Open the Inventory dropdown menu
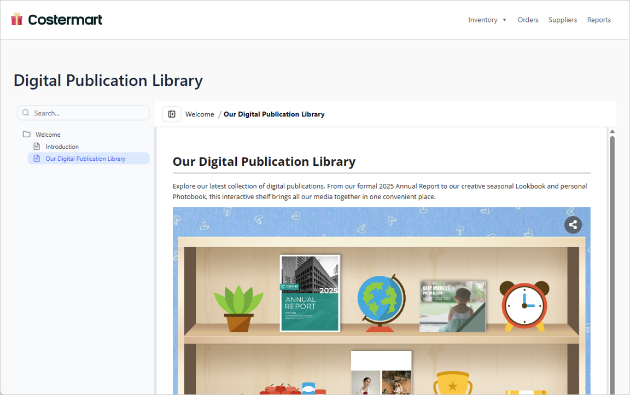The image size is (630, 395). coord(482,20)
